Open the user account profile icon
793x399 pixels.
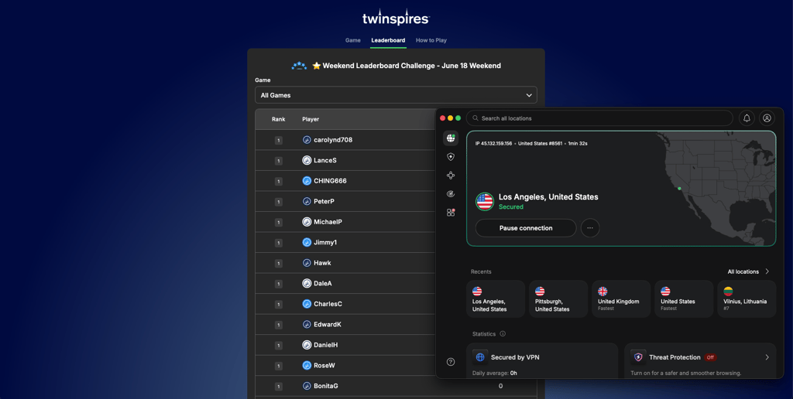tap(767, 118)
